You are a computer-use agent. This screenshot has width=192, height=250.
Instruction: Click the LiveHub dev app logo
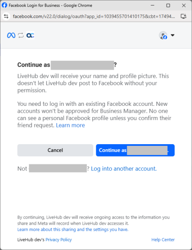pyautogui.click(x=30, y=35)
